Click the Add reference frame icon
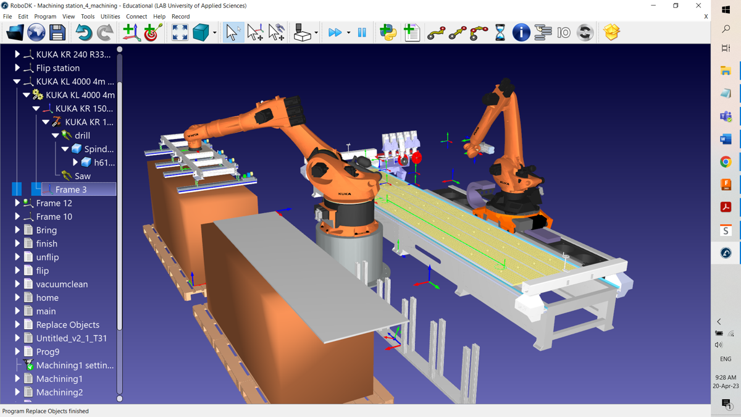The height and width of the screenshot is (417, 741). (x=130, y=33)
